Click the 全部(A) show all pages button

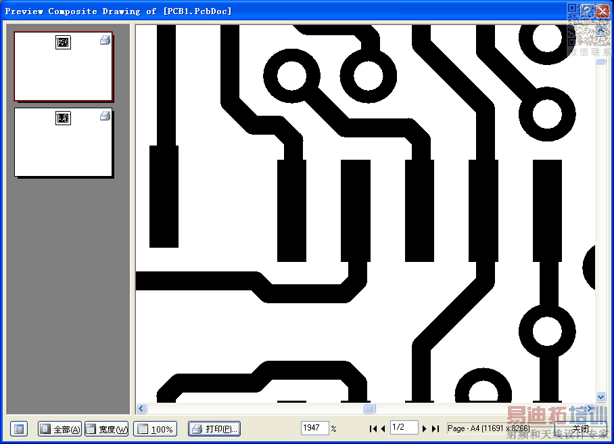60,429
